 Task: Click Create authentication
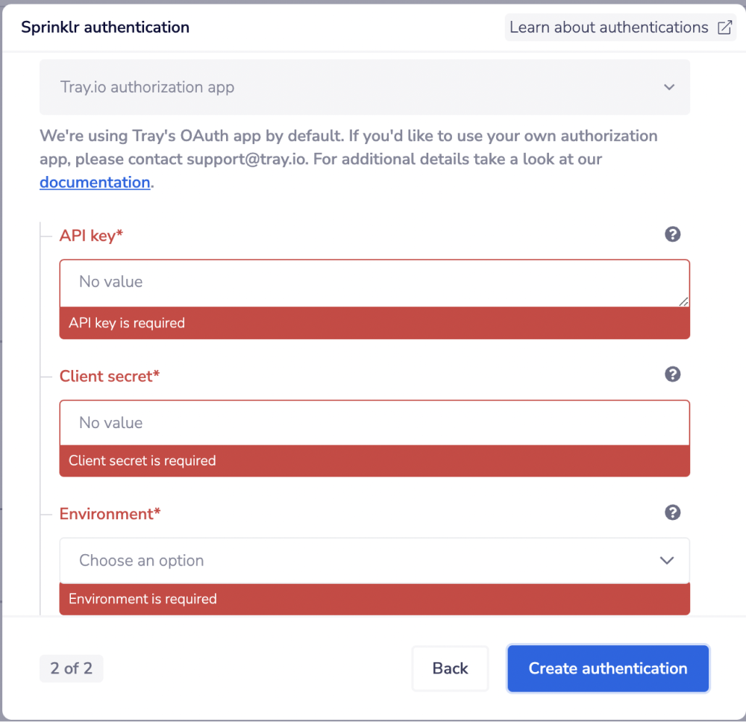click(x=607, y=668)
